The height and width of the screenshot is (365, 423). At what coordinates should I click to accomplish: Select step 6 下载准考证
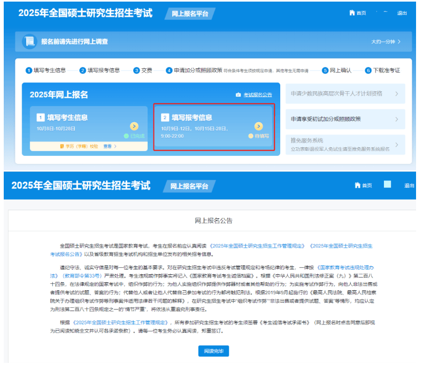pyautogui.click(x=382, y=70)
